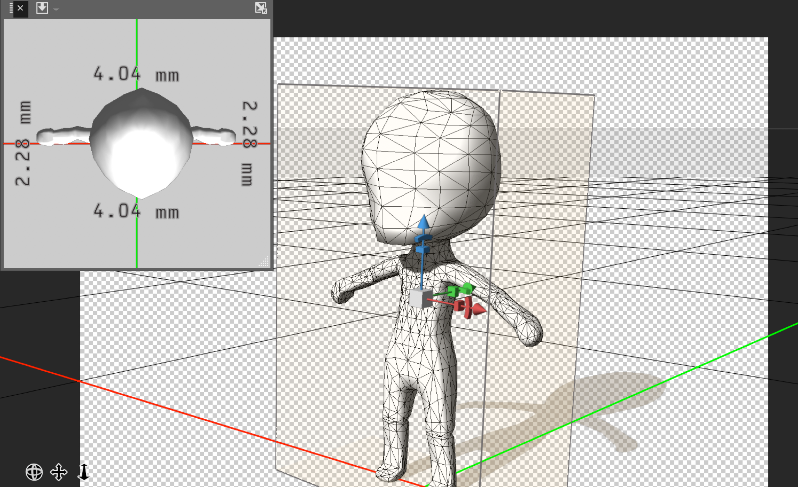This screenshot has width=798, height=487.
Task: Select the Dolly 3D camera icon
Action: click(84, 472)
